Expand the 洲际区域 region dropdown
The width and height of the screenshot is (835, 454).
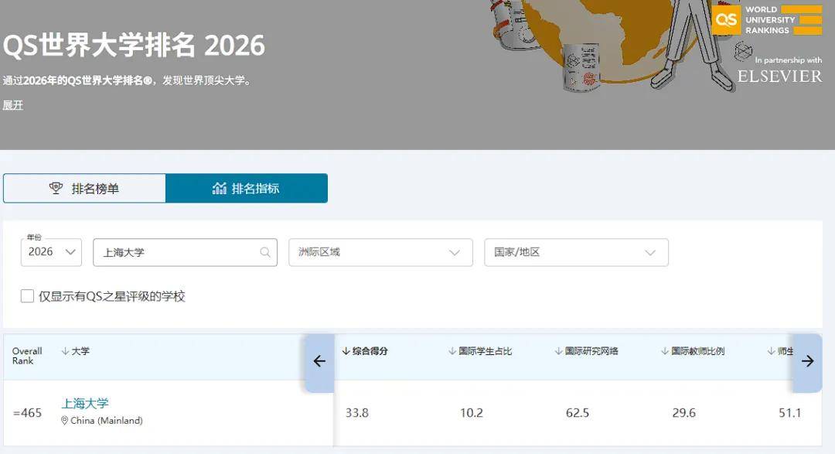380,252
